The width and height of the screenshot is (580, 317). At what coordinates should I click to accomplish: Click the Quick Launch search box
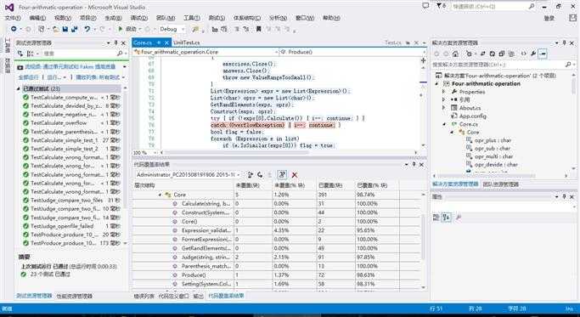[494, 6]
